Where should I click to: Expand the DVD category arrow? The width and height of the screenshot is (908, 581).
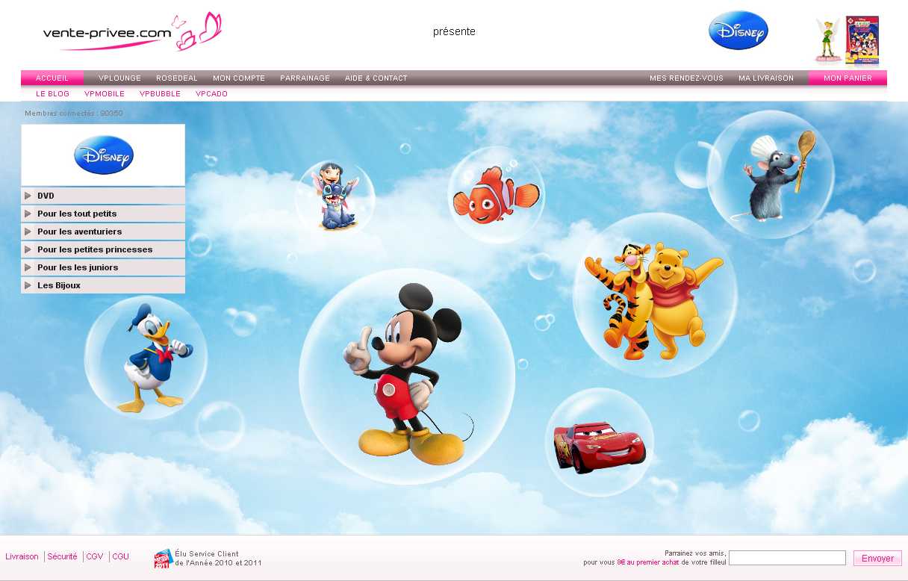28,196
